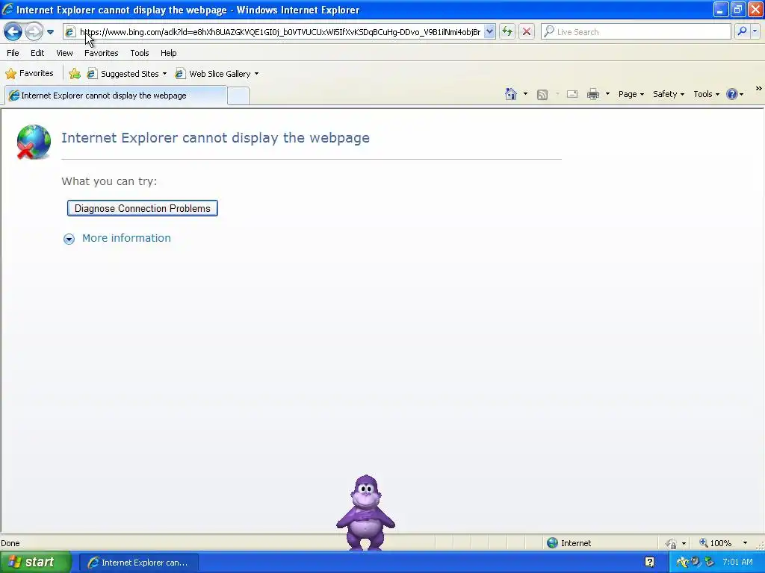
Task: Open the Edit menu
Action: click(x=37, y=53)
